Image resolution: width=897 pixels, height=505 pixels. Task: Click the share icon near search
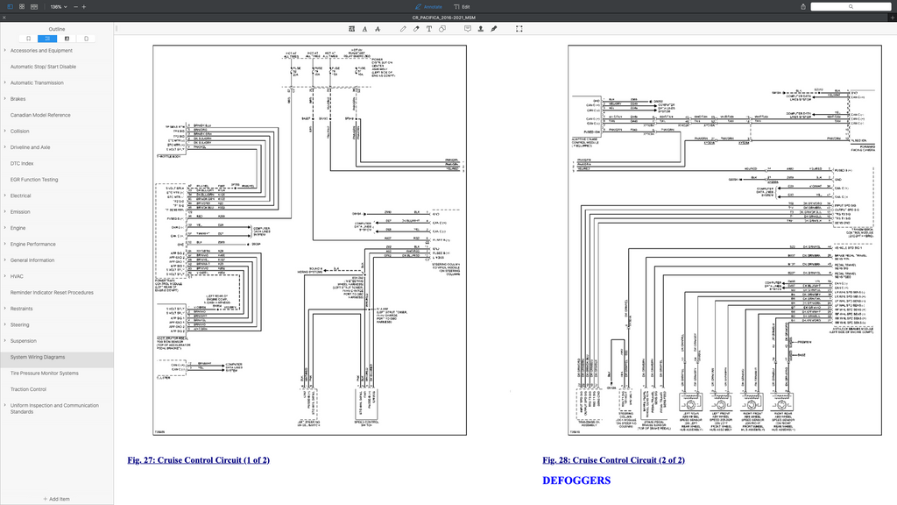click(803, 7)
